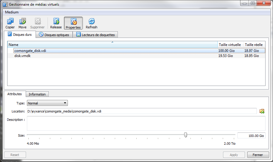Open the Type dropdown set to Normal
This screenshot has height=162, width=273.
[x=47, y=103]
